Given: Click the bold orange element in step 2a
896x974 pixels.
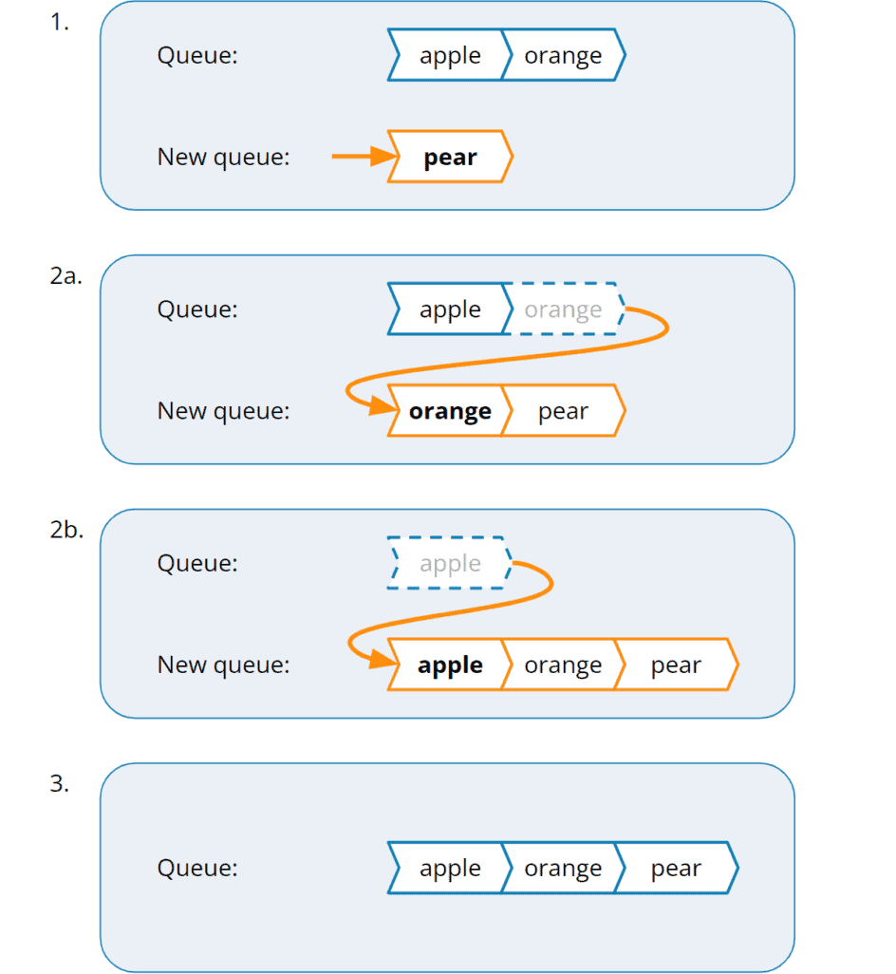Looking at the screenshot, I should [450, 411].
